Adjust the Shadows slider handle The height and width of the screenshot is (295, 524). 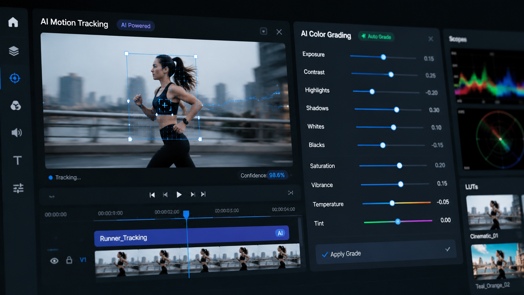(396, 110)
